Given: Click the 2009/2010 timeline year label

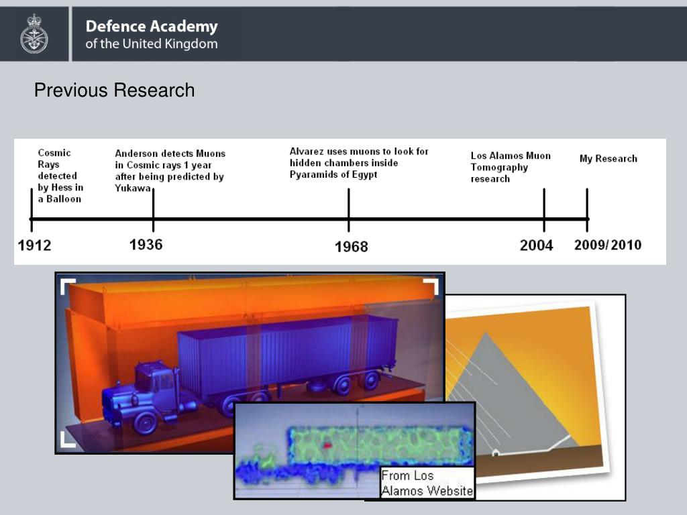Looking at the screenshot, I should coord(607,245).
